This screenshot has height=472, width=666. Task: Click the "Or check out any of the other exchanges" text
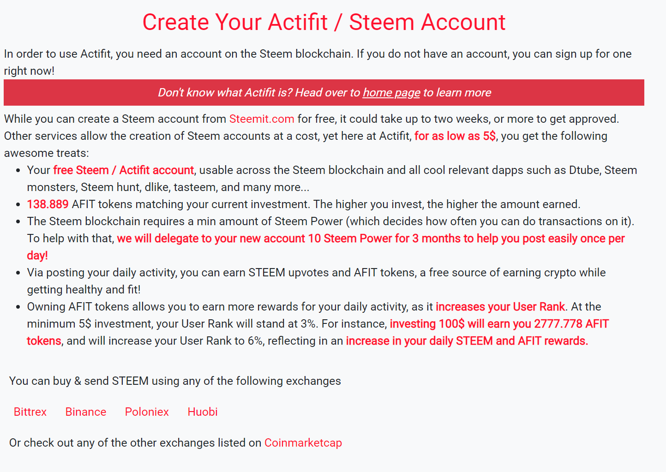coord(135,443)
